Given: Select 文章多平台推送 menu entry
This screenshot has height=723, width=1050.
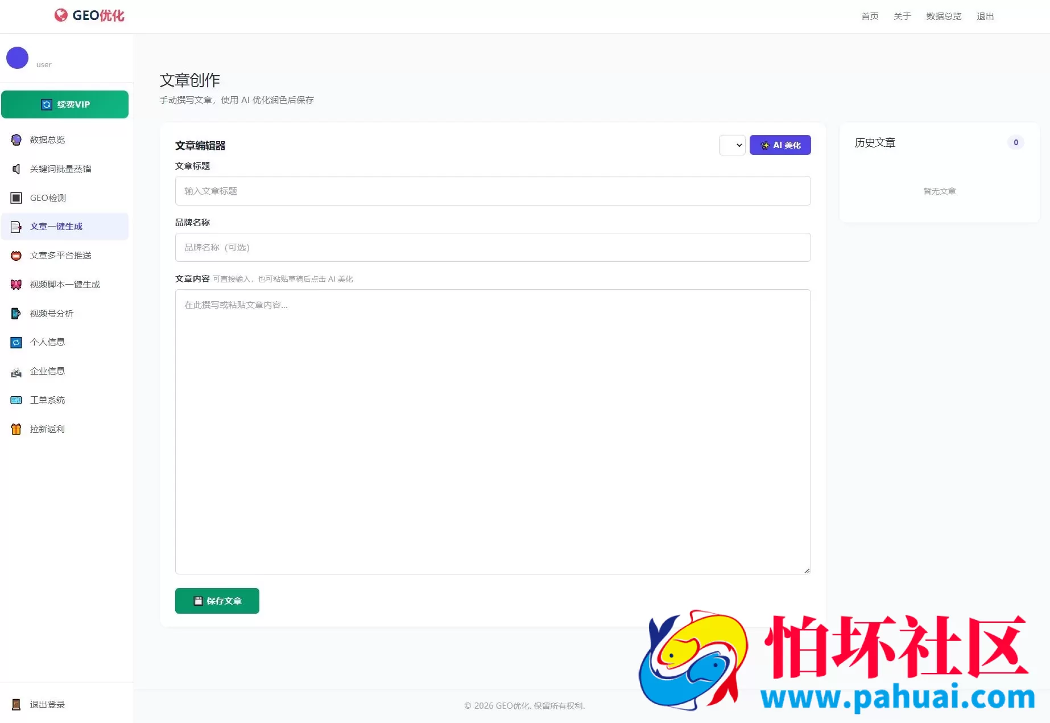Looking at the screenshot, I should point(65,256).
